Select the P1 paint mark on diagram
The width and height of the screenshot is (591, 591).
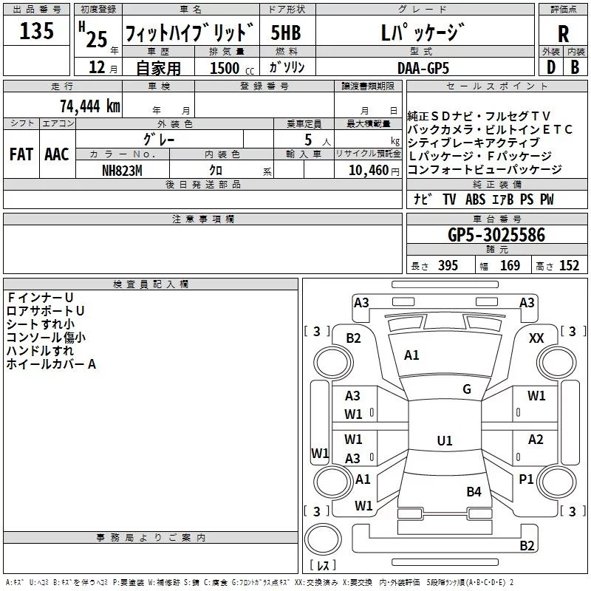526,479
